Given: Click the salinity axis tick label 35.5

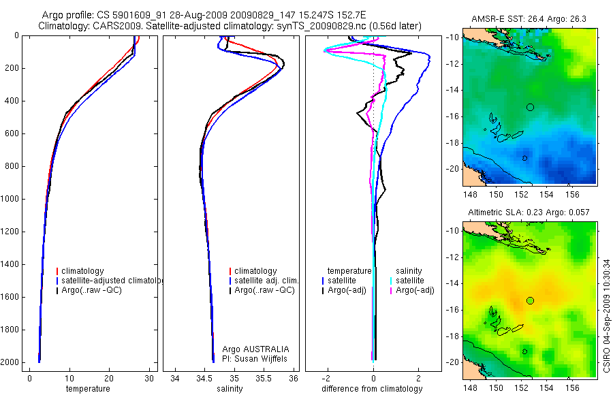Looking at the screenshot, I should tap(264, 379).
